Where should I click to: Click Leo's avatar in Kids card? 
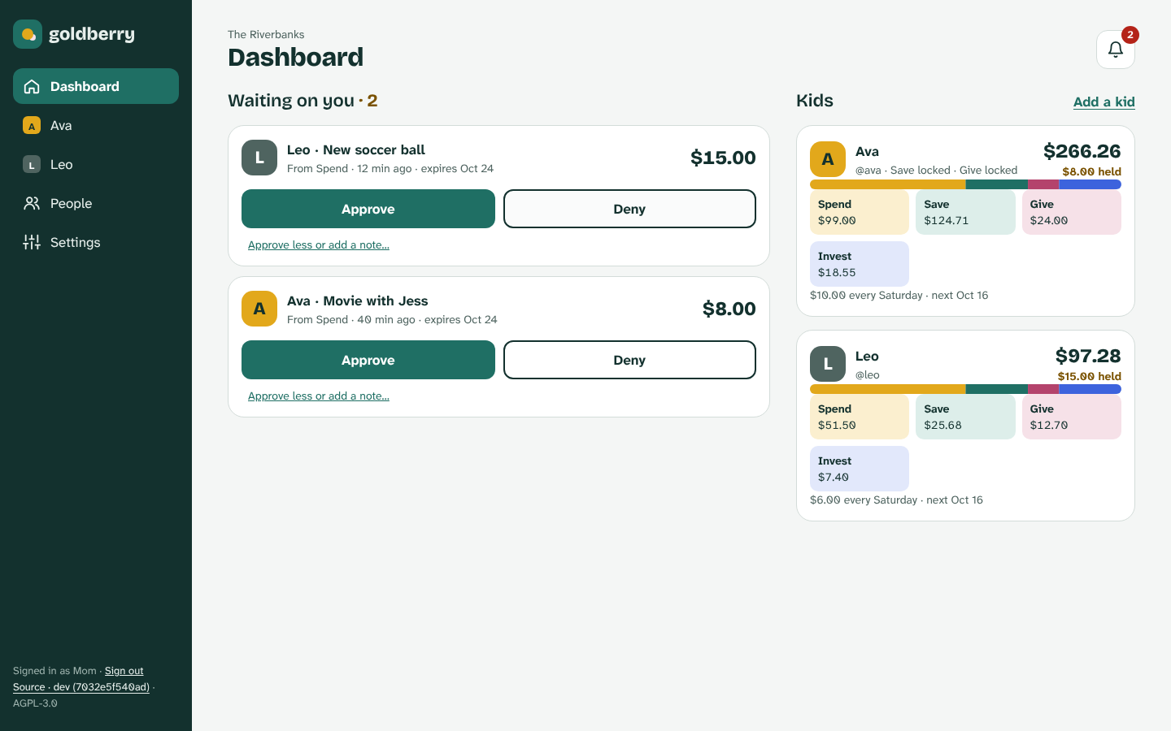click(828, 364)
